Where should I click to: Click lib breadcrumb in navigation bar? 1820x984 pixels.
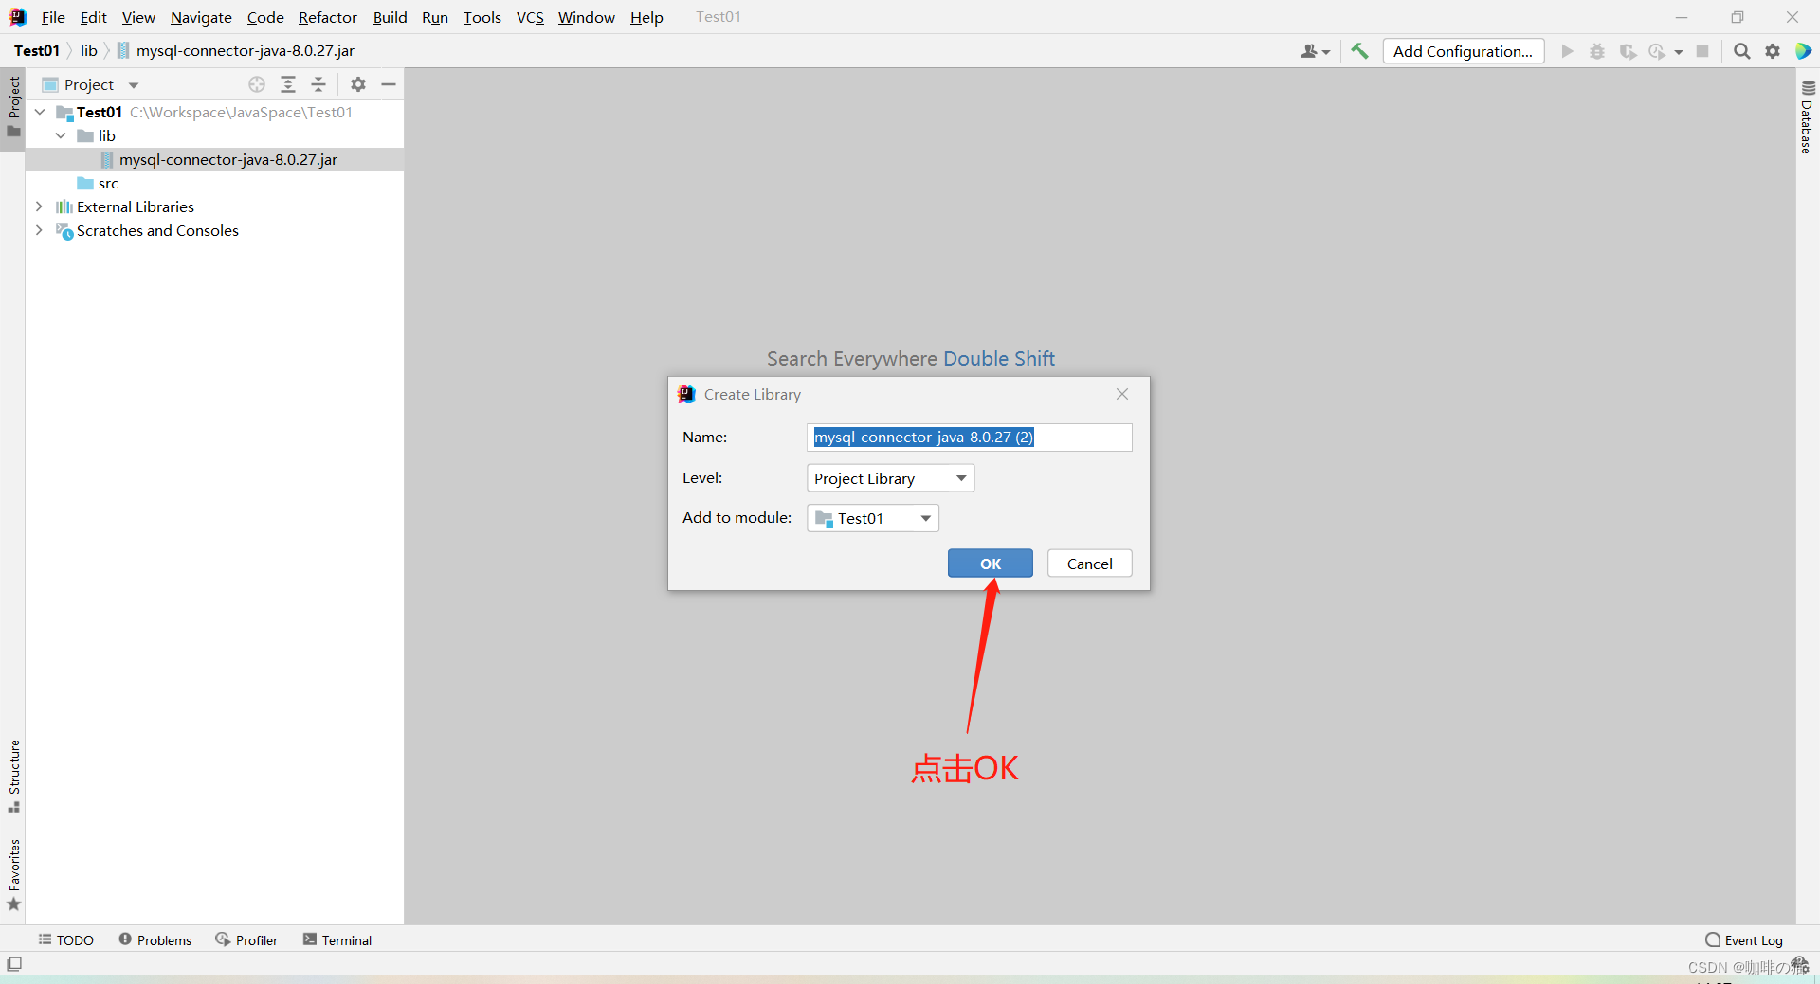pyautogui.click(x=88, y=50)
